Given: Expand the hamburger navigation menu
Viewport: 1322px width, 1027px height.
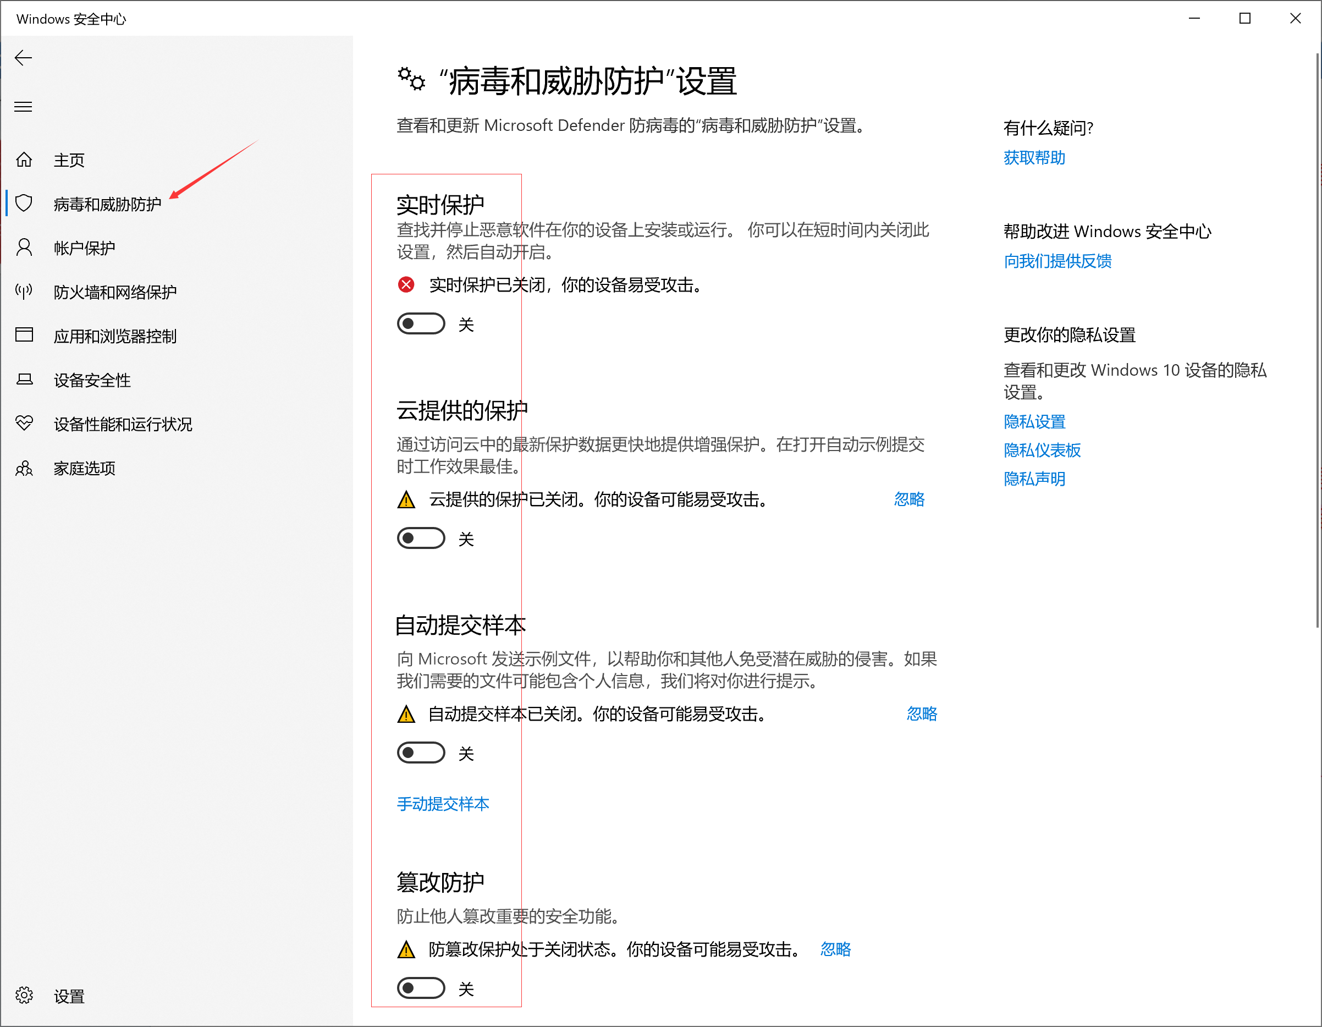Looking at the screenshot, I should (24, 107).
